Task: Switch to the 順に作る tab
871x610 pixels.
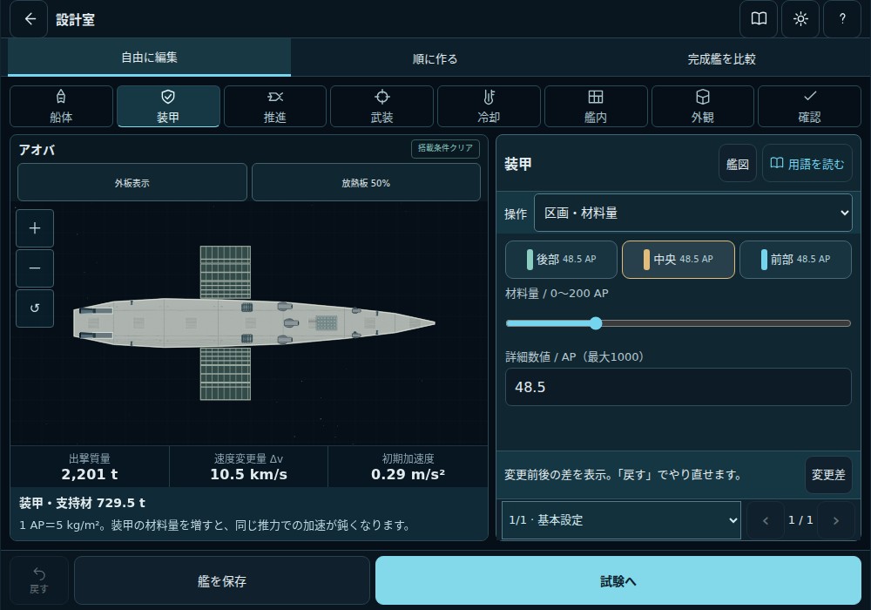Action: tap(435, 58)
